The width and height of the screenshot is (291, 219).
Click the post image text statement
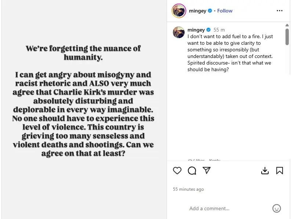pyautogui.click(x=83, y=101)
